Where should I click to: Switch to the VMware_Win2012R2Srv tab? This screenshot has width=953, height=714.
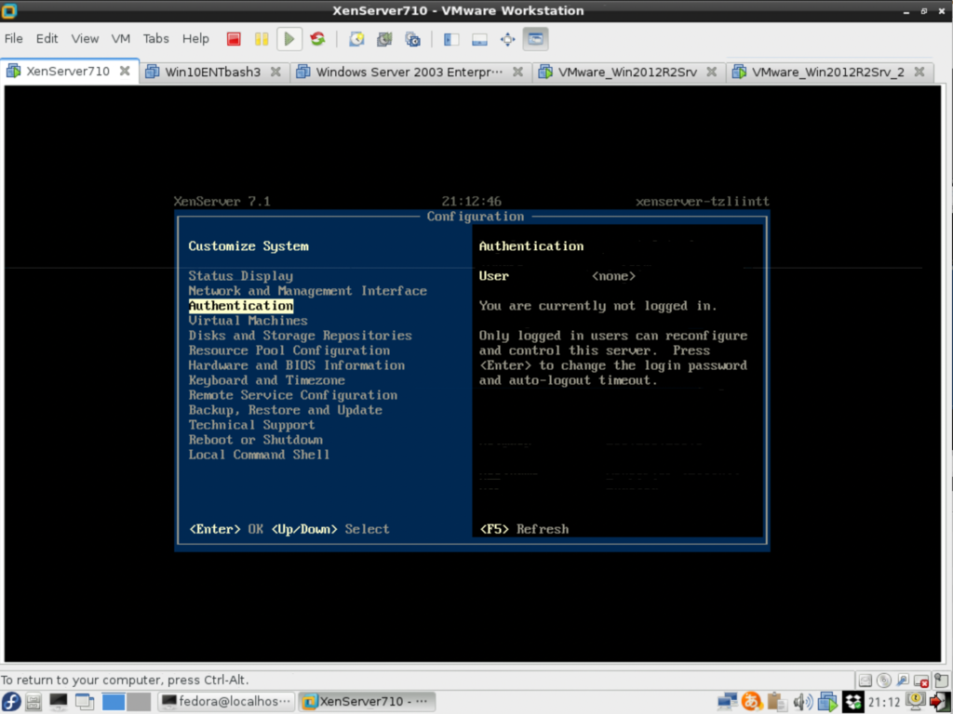tap(627, 72)
